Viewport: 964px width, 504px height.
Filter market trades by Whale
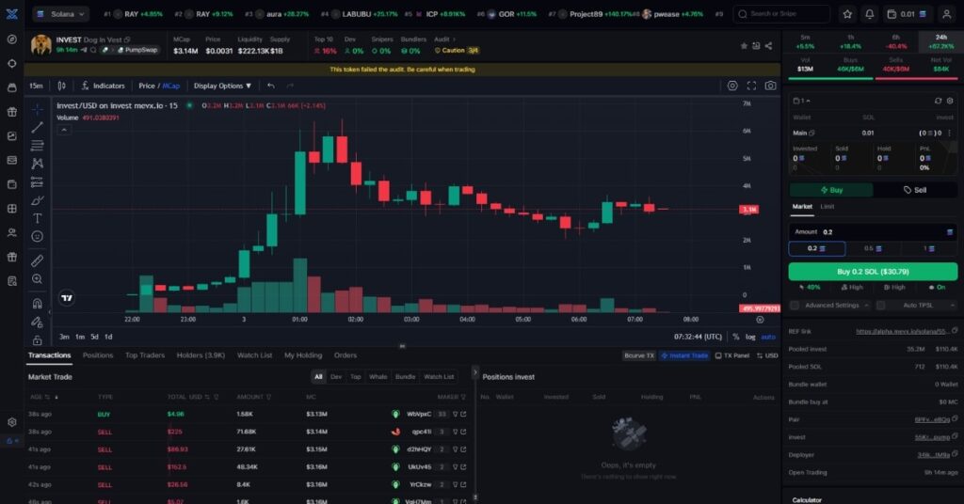pos(378,377)
